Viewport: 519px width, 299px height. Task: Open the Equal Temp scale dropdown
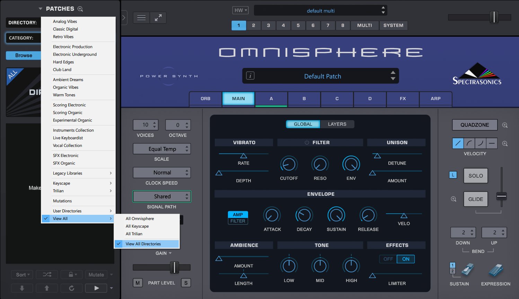pyautogui.click(x=162, y=149)
